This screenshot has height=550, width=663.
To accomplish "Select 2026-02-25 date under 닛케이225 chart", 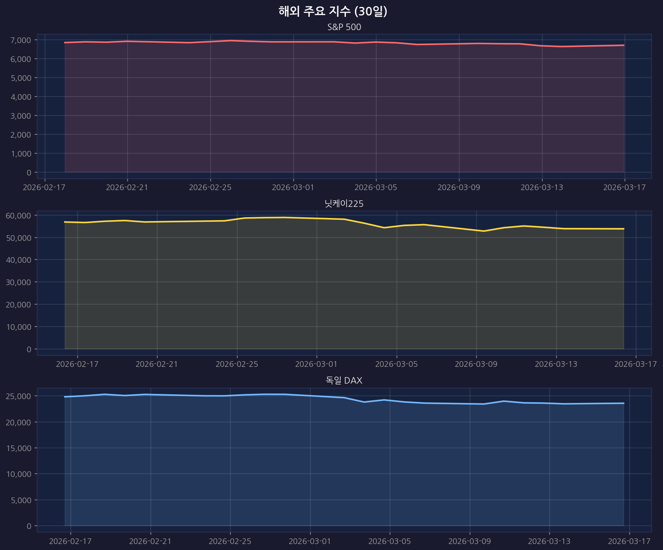I will (237, 364).
